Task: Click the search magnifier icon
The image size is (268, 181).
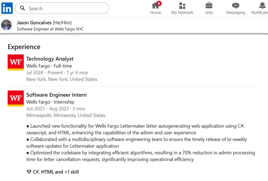Action: coord(22,8)
